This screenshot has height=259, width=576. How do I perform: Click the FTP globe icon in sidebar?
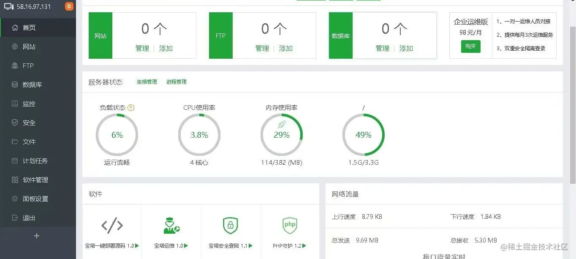tap(15, 65)
